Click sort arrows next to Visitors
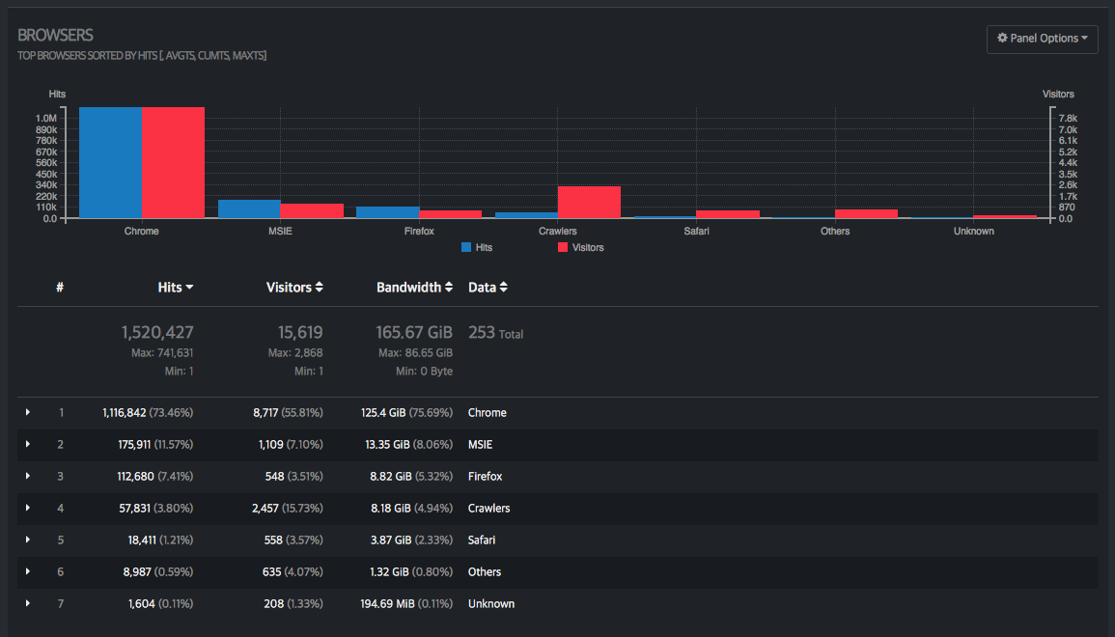Viewport: 1115px width, 637px height. (320, 288)
